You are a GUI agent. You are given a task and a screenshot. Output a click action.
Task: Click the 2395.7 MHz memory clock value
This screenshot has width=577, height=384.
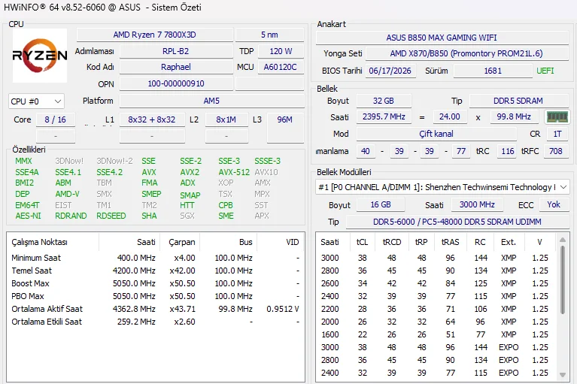384,117
